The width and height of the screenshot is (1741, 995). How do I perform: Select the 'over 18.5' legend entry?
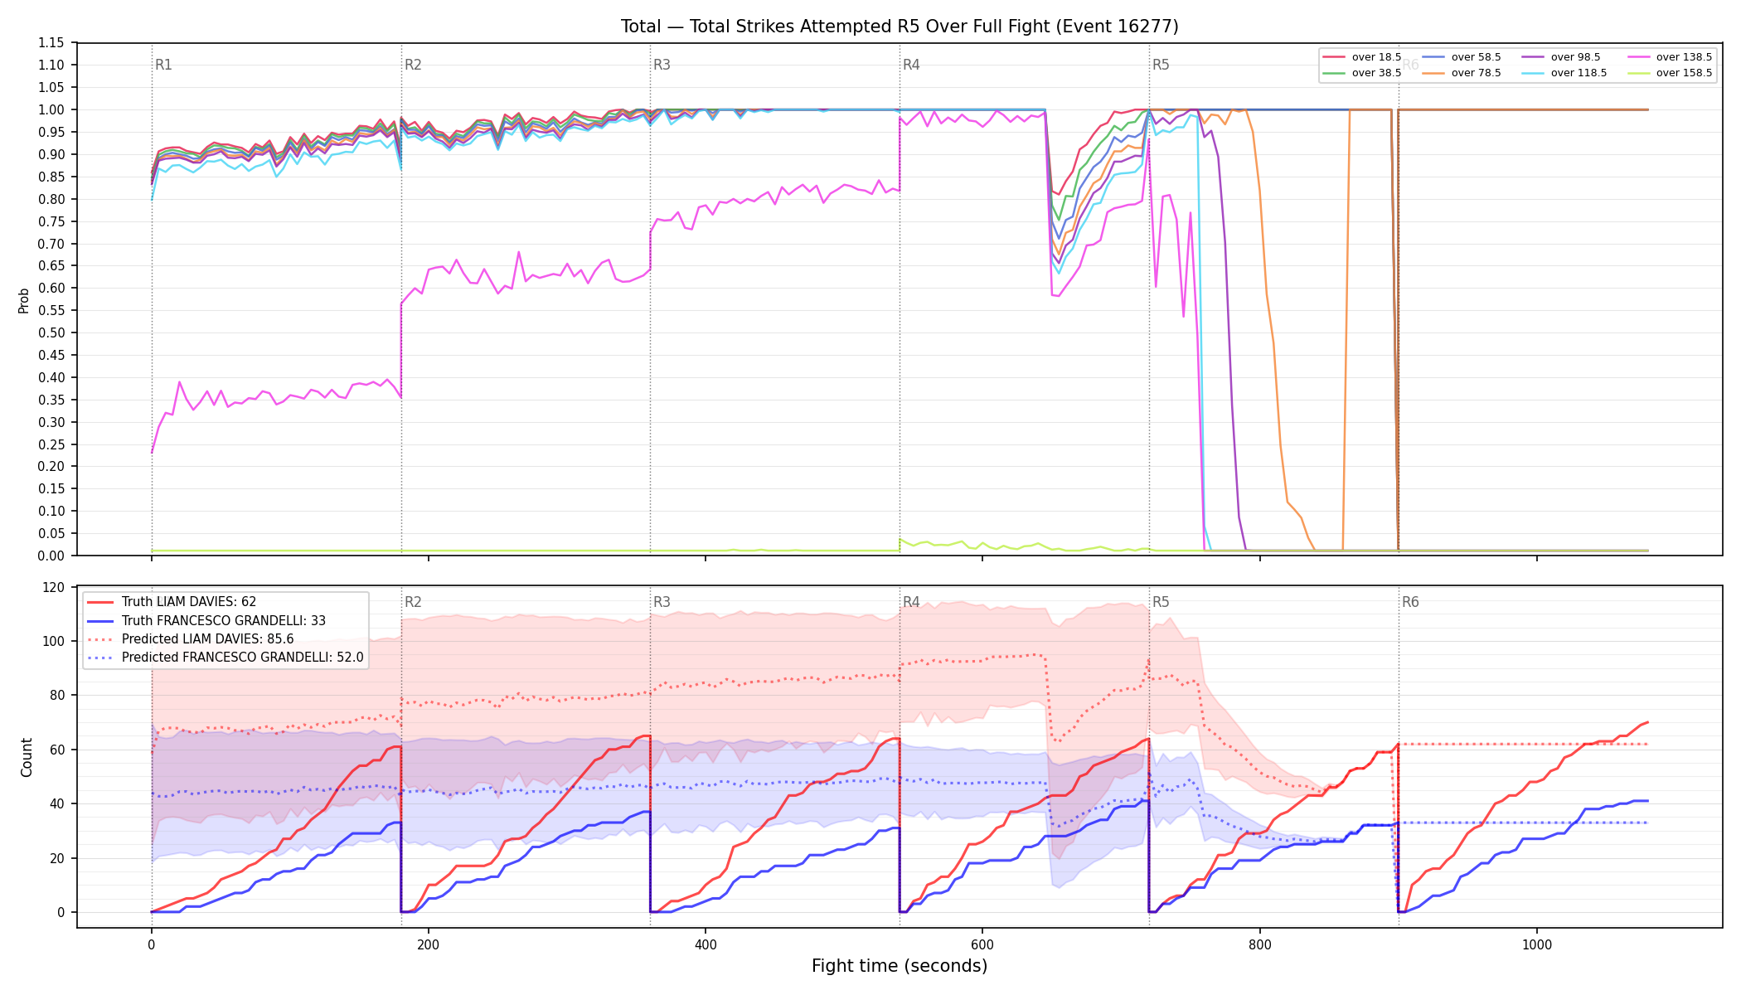pyautogui.click(x=1362, y=57)
